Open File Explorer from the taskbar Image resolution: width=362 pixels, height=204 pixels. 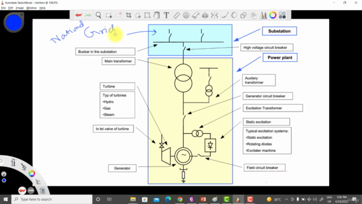point(133,199)
